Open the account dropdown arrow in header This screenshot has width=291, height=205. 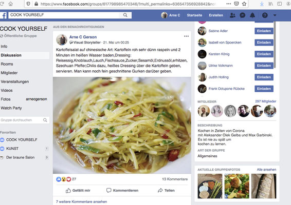click(x=275, y=15)
